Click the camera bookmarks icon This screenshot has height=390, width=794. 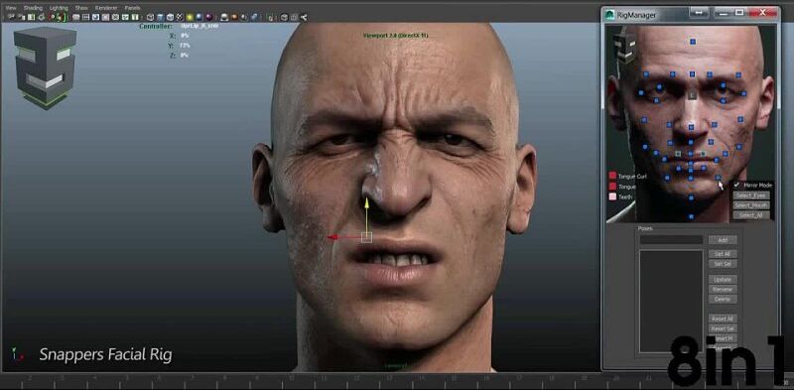pyautogui.click(x=31, y=17)
